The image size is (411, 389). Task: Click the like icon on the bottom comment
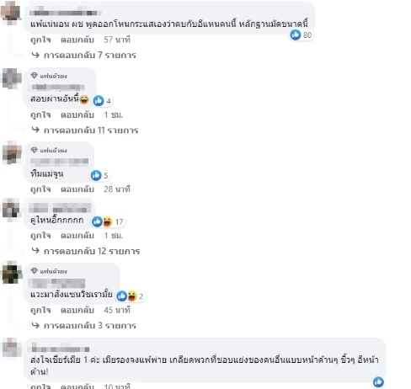pyautogui.click(x=378, y=382)
